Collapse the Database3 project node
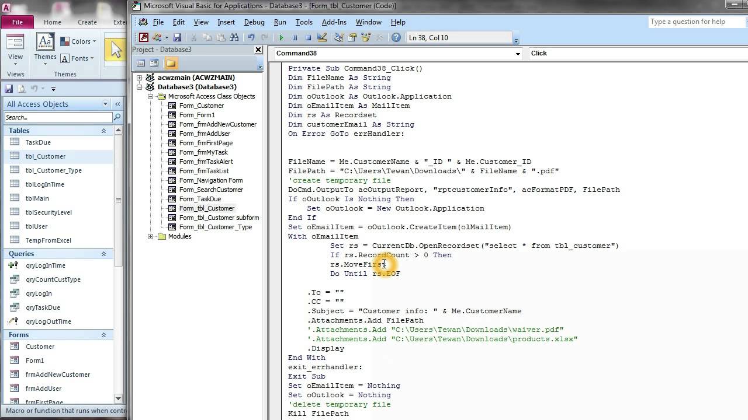 point(140,87)
